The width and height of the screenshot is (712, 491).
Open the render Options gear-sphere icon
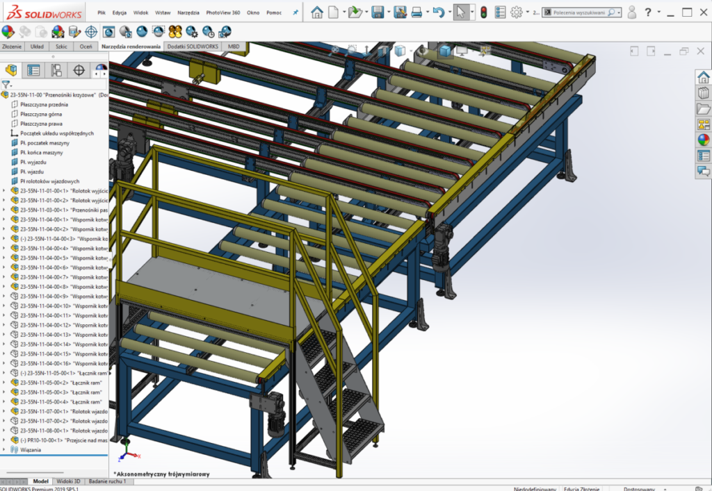(x=192, y=31)
